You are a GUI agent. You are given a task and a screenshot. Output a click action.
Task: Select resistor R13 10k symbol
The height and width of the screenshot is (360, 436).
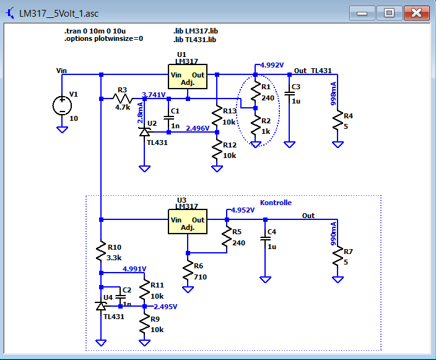click(217, 116)
